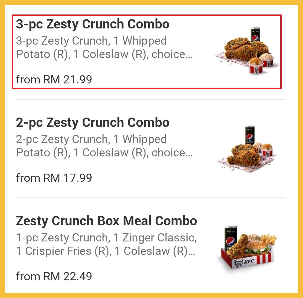Open the Zesty Crunch Box Meal Combo title

click(x=106, y=221)
